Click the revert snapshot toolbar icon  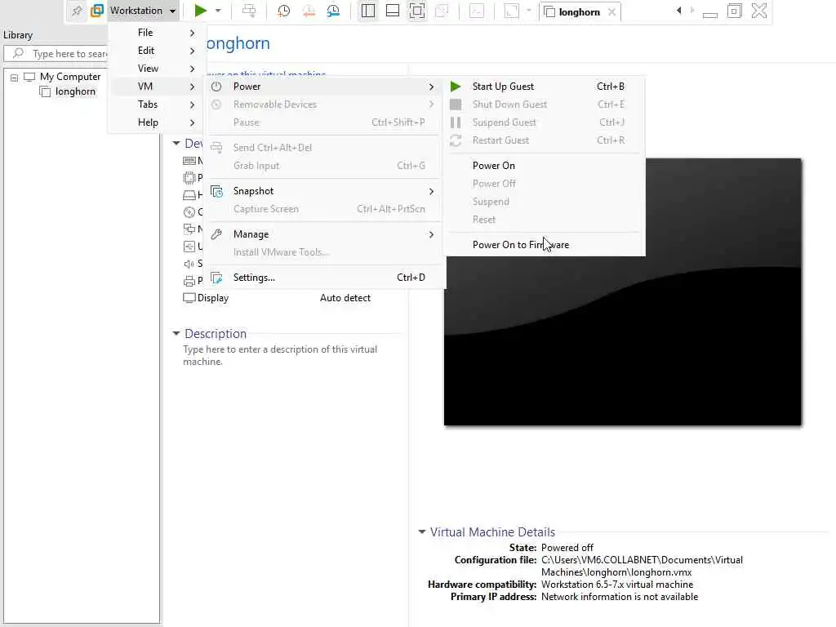click(309, 11)
